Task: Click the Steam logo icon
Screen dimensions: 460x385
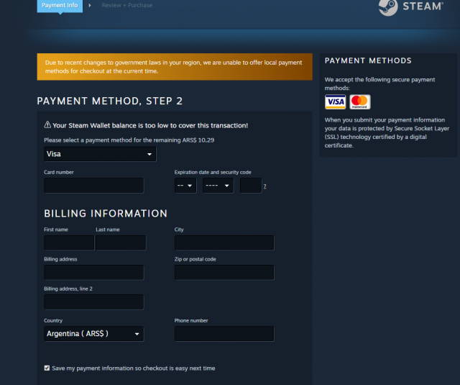Action: [x=387, y=6]
